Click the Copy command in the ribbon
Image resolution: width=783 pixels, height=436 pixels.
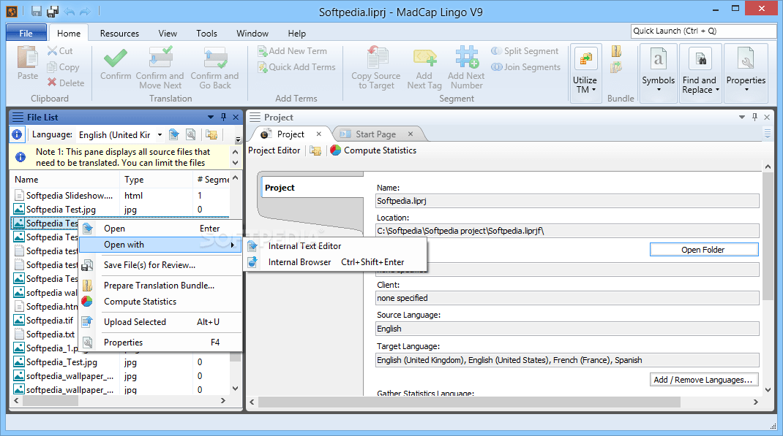[x=63, y=66]
